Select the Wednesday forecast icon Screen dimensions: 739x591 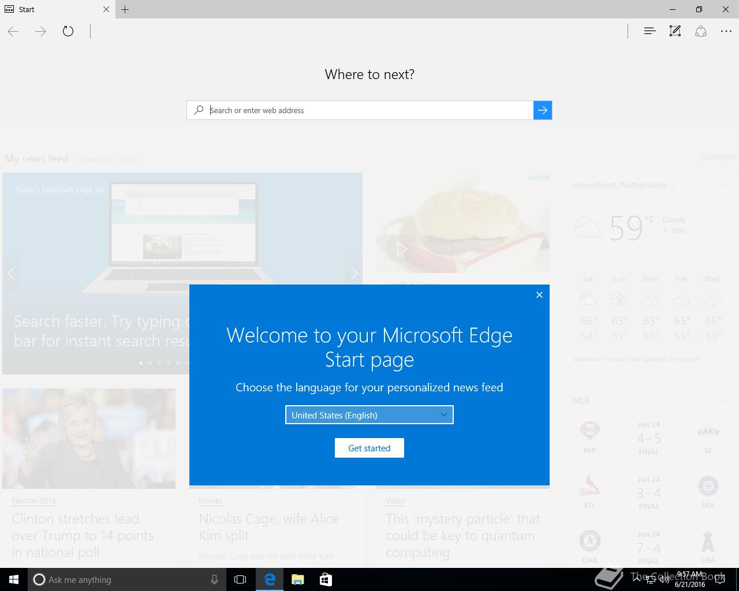712,300
